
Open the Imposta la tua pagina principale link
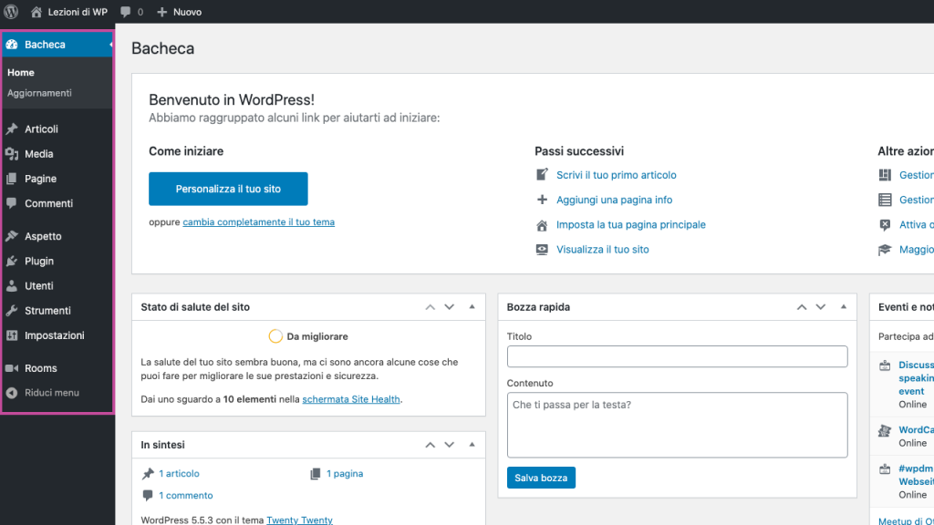click(x=631, y=224)
